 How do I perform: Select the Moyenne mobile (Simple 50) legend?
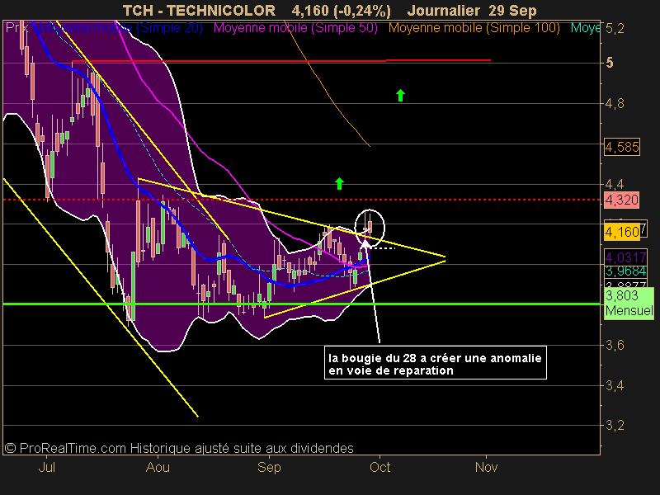pos(295,28)
